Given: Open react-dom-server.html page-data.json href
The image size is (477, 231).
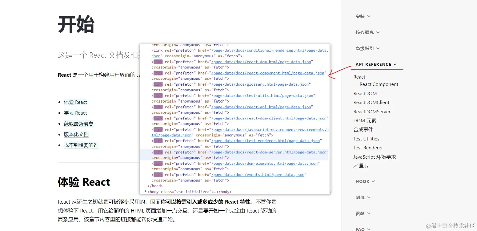Looking at the screenshot, I should 269,152.
